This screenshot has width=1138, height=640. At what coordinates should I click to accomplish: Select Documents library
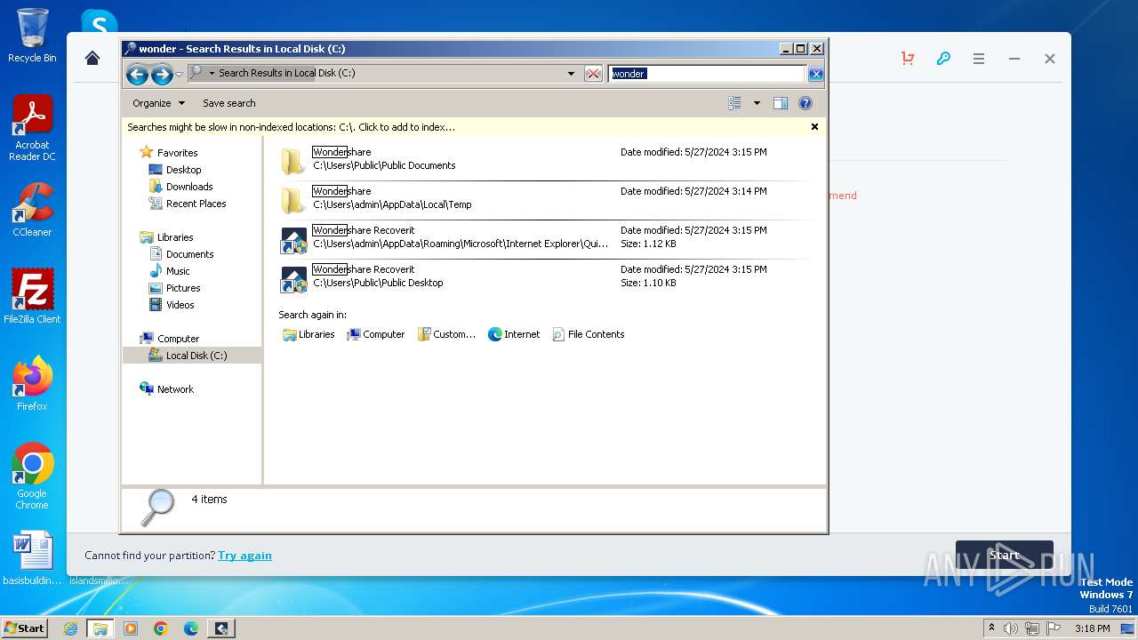click(x=189, y=254)
